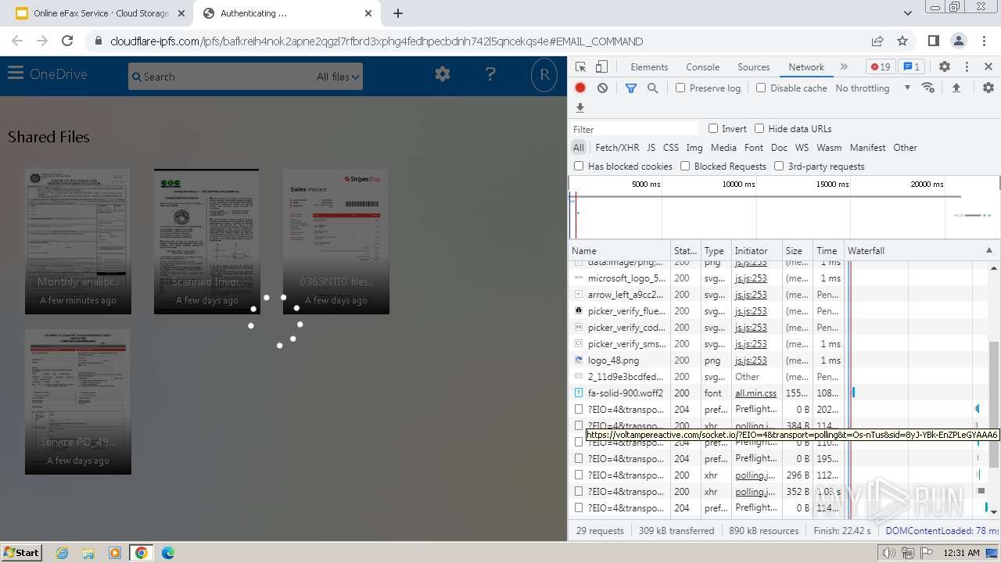Filter requests by CSS type
This screenshot has width=1001, height=563.
(x=671, y=147)
